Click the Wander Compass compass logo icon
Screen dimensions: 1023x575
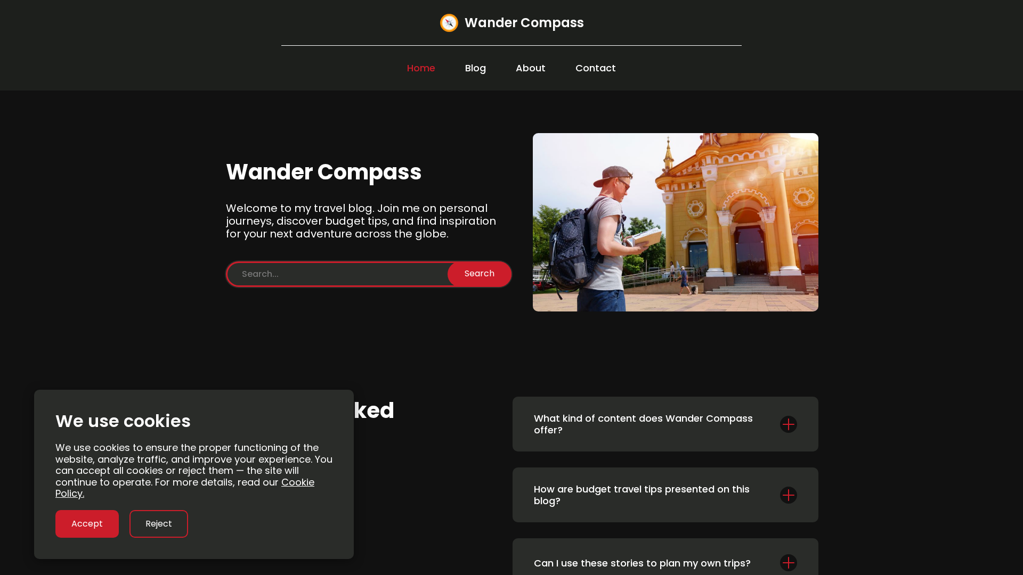coord(449,23)
